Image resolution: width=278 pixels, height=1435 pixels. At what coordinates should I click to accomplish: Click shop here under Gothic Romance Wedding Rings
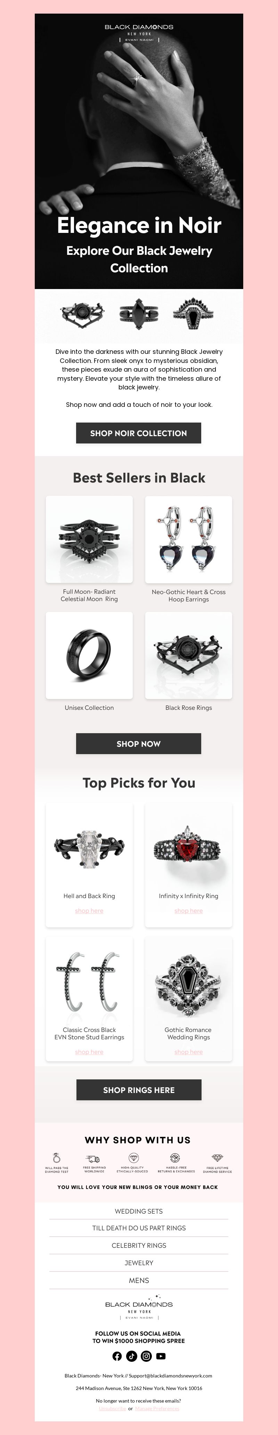tap(189, 1051)
